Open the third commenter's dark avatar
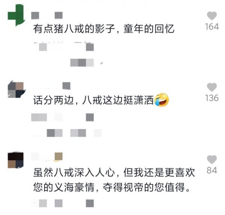Viewport: 225px width, 215px height. point(16,160)
